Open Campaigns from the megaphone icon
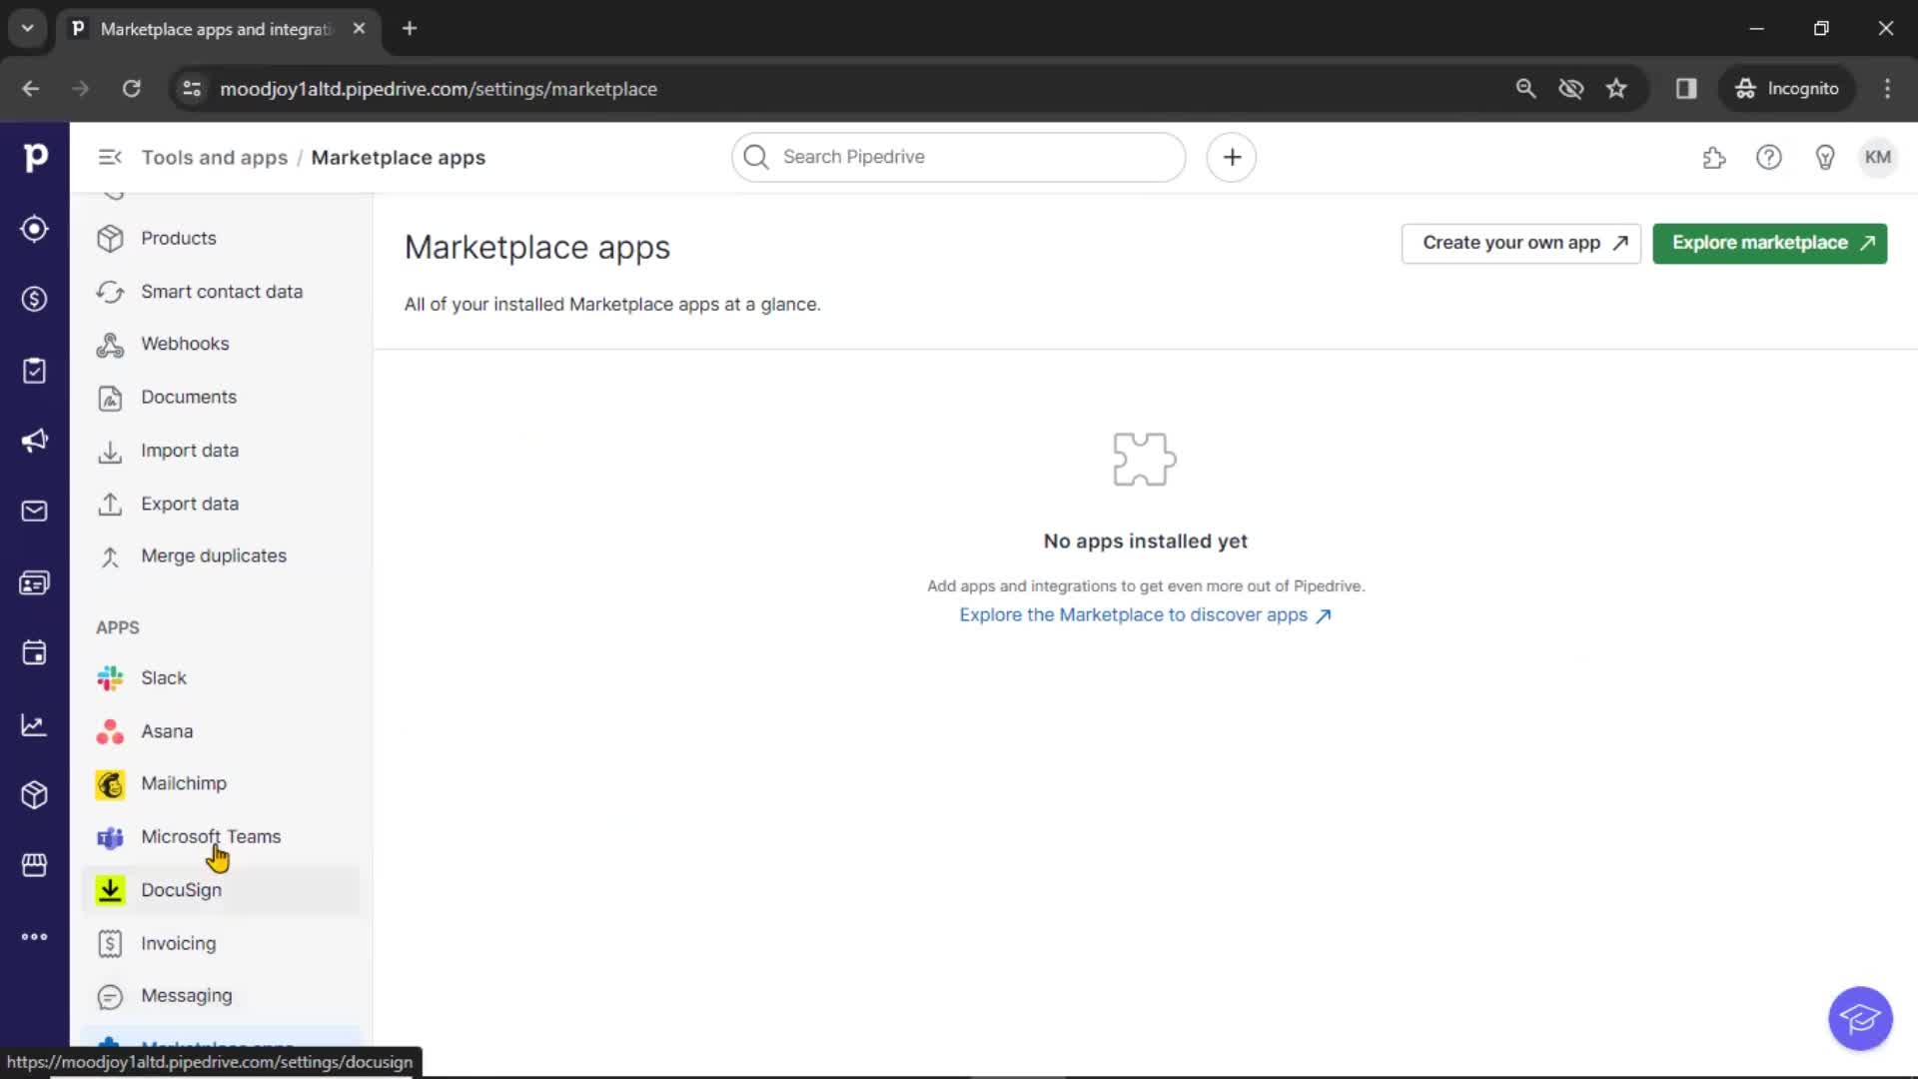Image resolution: width=1918 pixels, height=1079 pixels. [35, 441]
